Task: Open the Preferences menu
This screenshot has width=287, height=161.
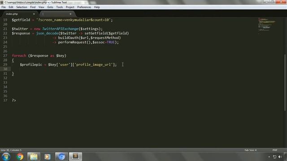Action: click(84, 7)
